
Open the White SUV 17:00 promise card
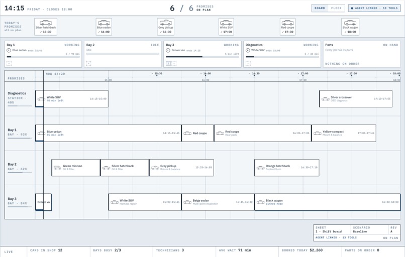pos(226,27)
